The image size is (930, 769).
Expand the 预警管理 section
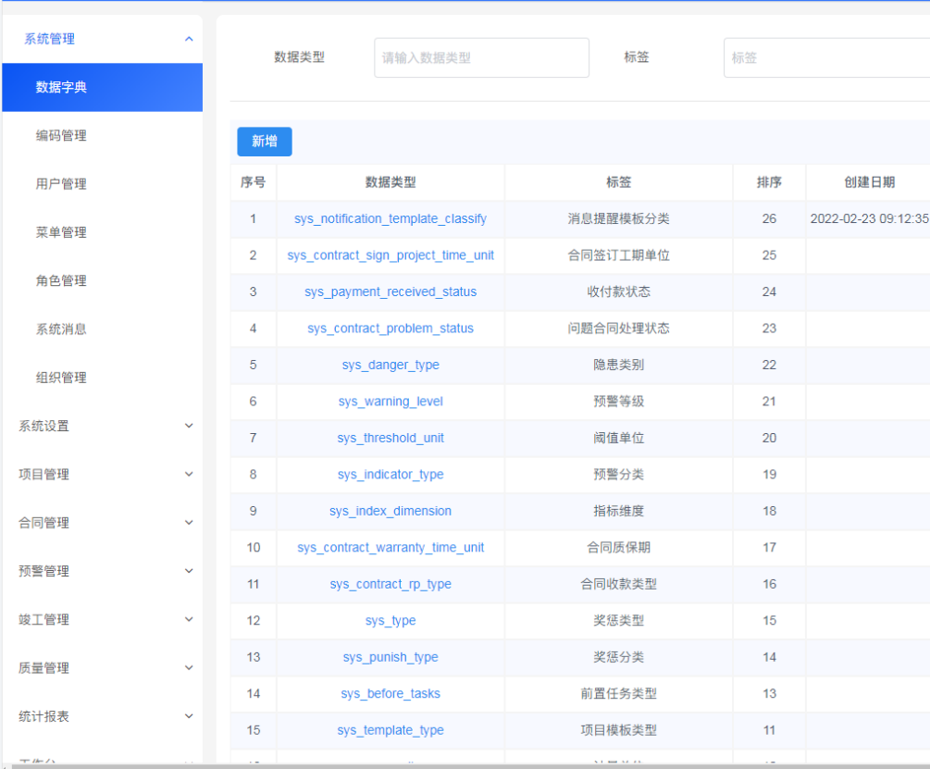click(102, 571)
